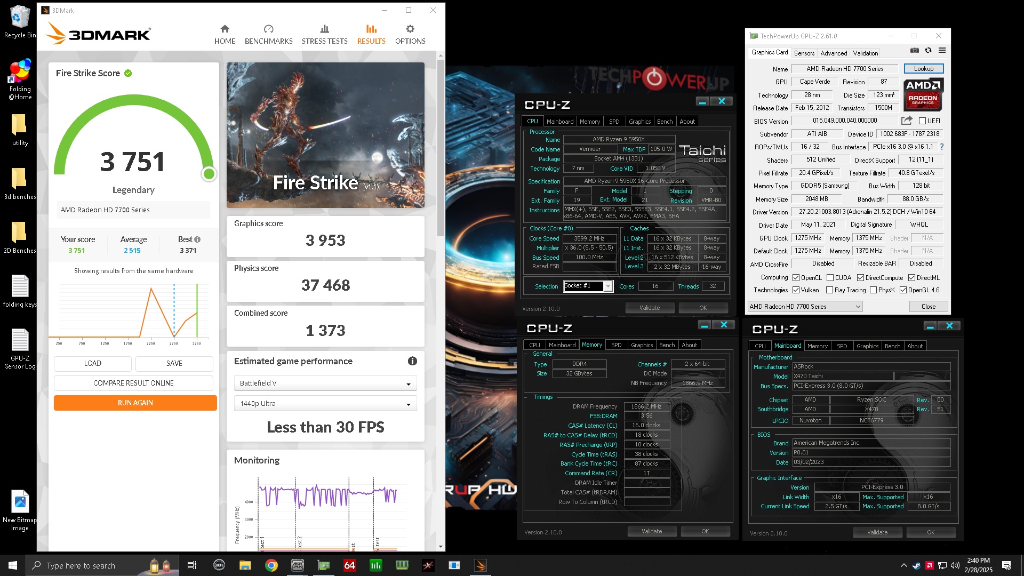Open SPD tab in CPU-Z Memory window
1024x576 pixels.
coord(616,345)
